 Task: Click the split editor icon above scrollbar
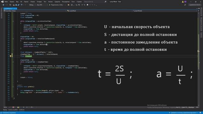[199, 11]
